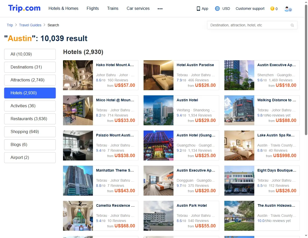Open Austin Park Hotel thumbnail
The width and height of the screenshot is (308, 238).
[159, 216]
